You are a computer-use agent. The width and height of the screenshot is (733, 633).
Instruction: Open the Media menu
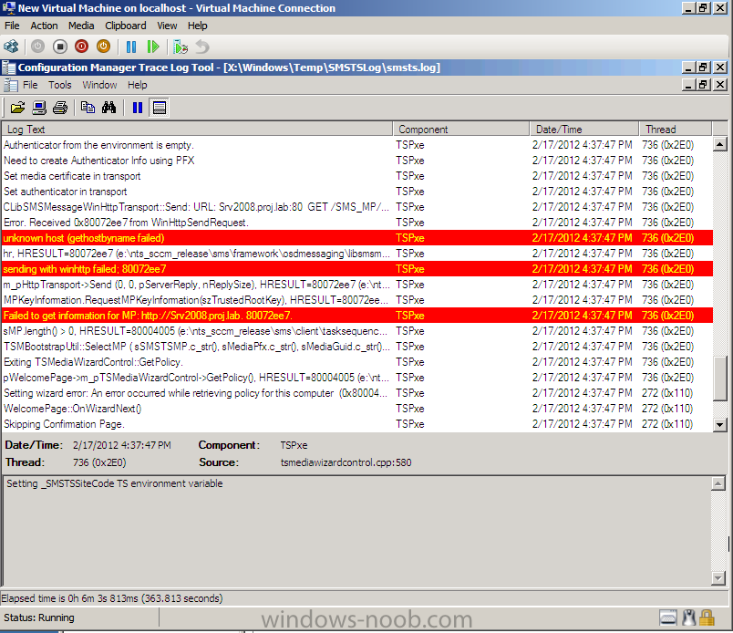pos(81,26)
